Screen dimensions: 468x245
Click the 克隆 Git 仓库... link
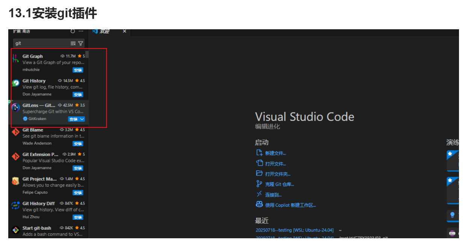pyautogui.click(x=279, y=184)
